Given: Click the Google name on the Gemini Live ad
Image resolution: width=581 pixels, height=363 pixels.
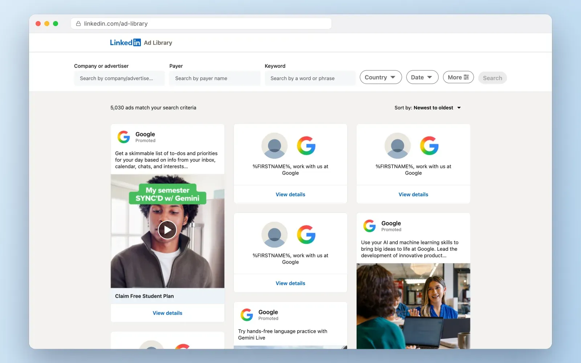Looking at the screenshot, I should tap(268, 312).
